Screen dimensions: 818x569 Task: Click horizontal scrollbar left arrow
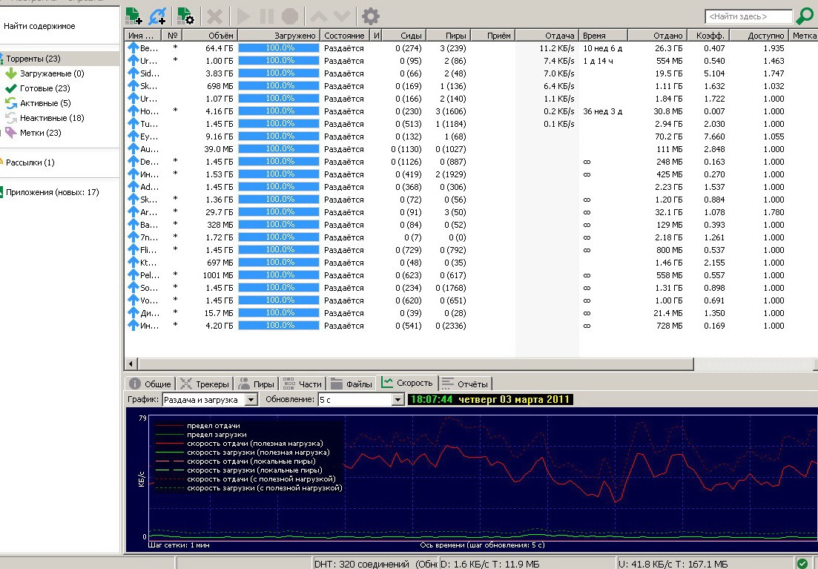tap(131, 364)
